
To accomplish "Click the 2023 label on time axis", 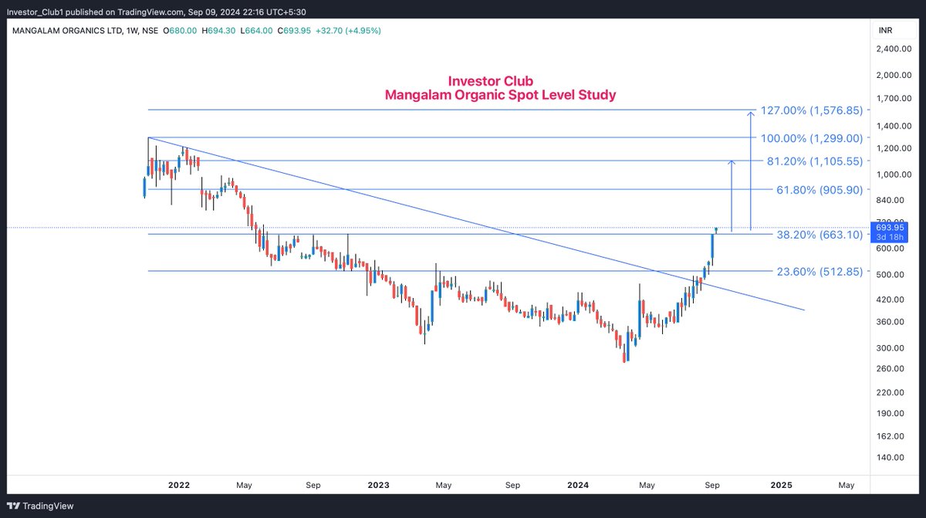I will (x=379, y=486).
